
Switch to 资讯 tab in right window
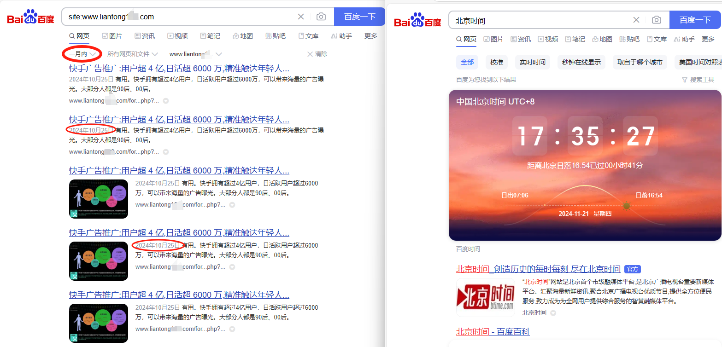click(521, 39)
